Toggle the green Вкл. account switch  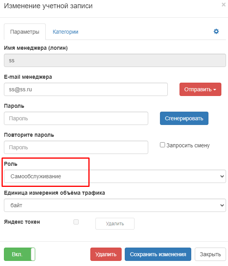coord(20,254)
